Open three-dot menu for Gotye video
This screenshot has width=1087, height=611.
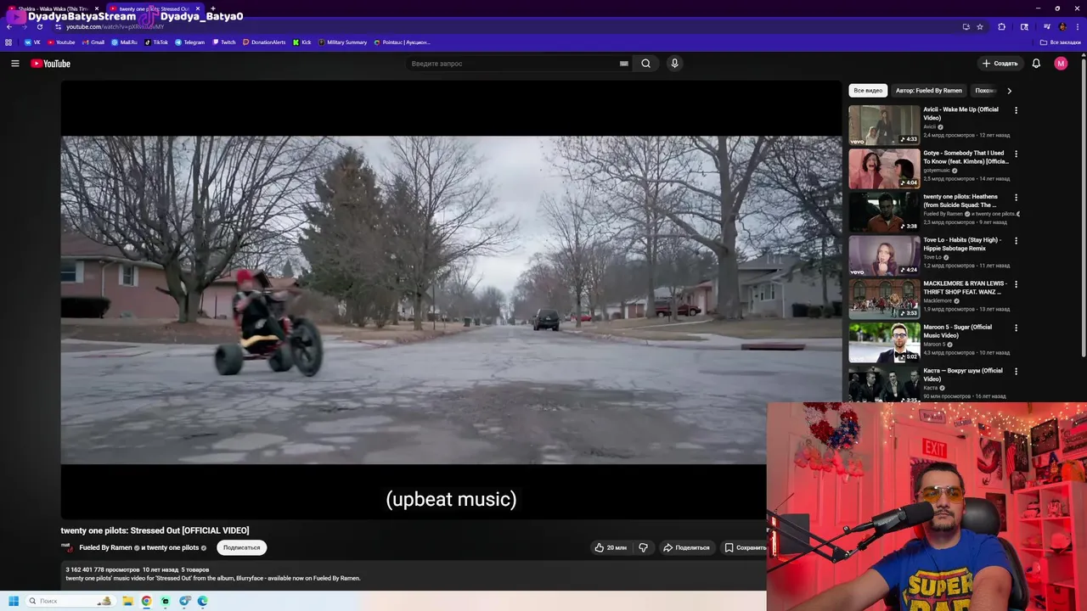1016,154
